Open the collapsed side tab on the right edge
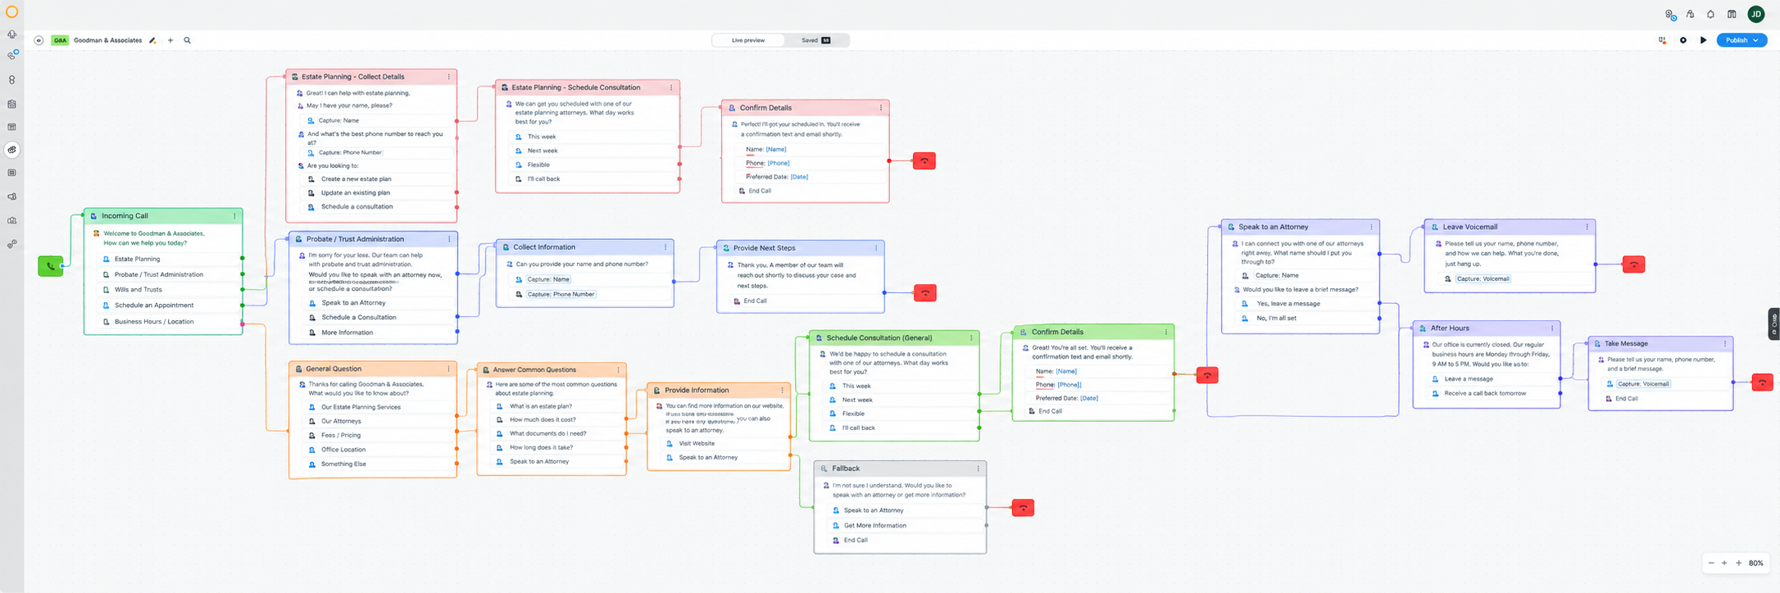The height and width of the screenshot is (593, 1780). 1774,324
